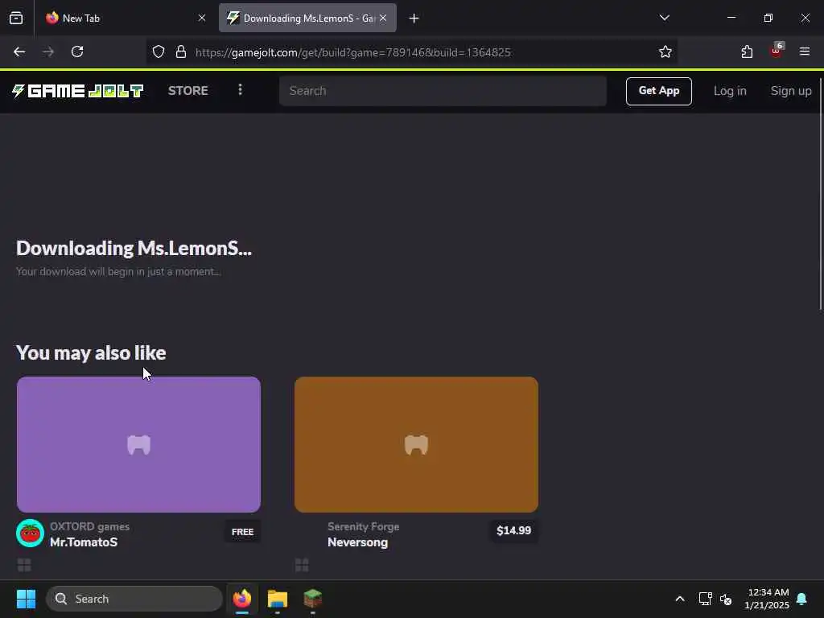The image size is (824, 618).
Task: Close the New Tab tab
Action: point(202,18)
